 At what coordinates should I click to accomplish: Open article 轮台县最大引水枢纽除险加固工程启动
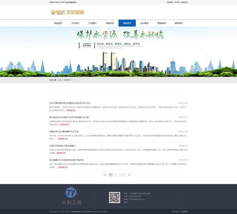[66, 160]
